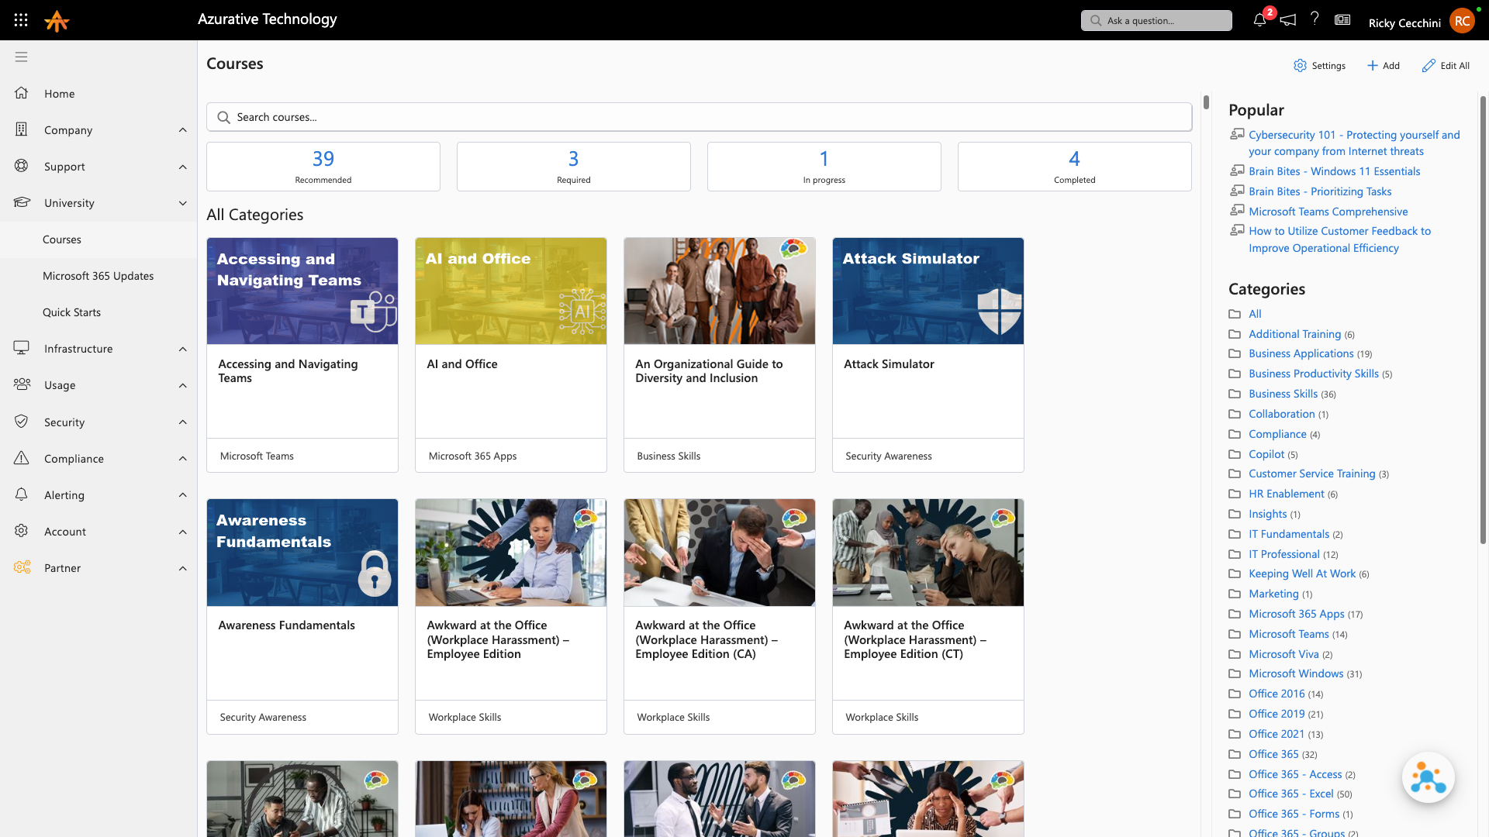The height and width of the screenshot is (837, 1489).
Task: Filter by 1 In progress tile
Action: click(824, 167)
